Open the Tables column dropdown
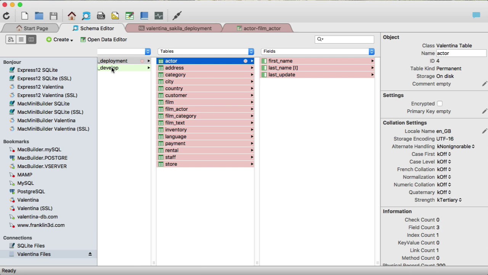Viewport: 488px width, 275px height. [x=206, y=51]
